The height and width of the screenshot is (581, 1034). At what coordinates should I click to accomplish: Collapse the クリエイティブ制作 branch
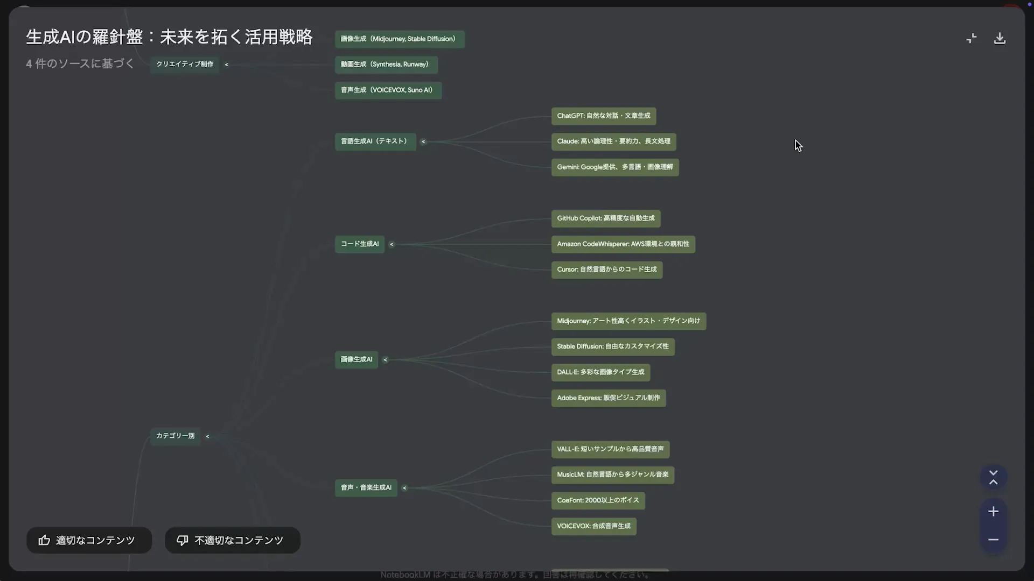(226, 64)
